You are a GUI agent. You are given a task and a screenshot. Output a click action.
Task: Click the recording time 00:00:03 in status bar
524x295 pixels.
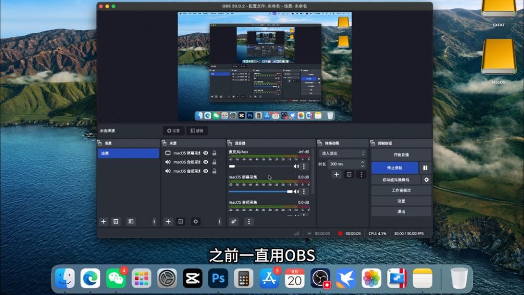353,234
